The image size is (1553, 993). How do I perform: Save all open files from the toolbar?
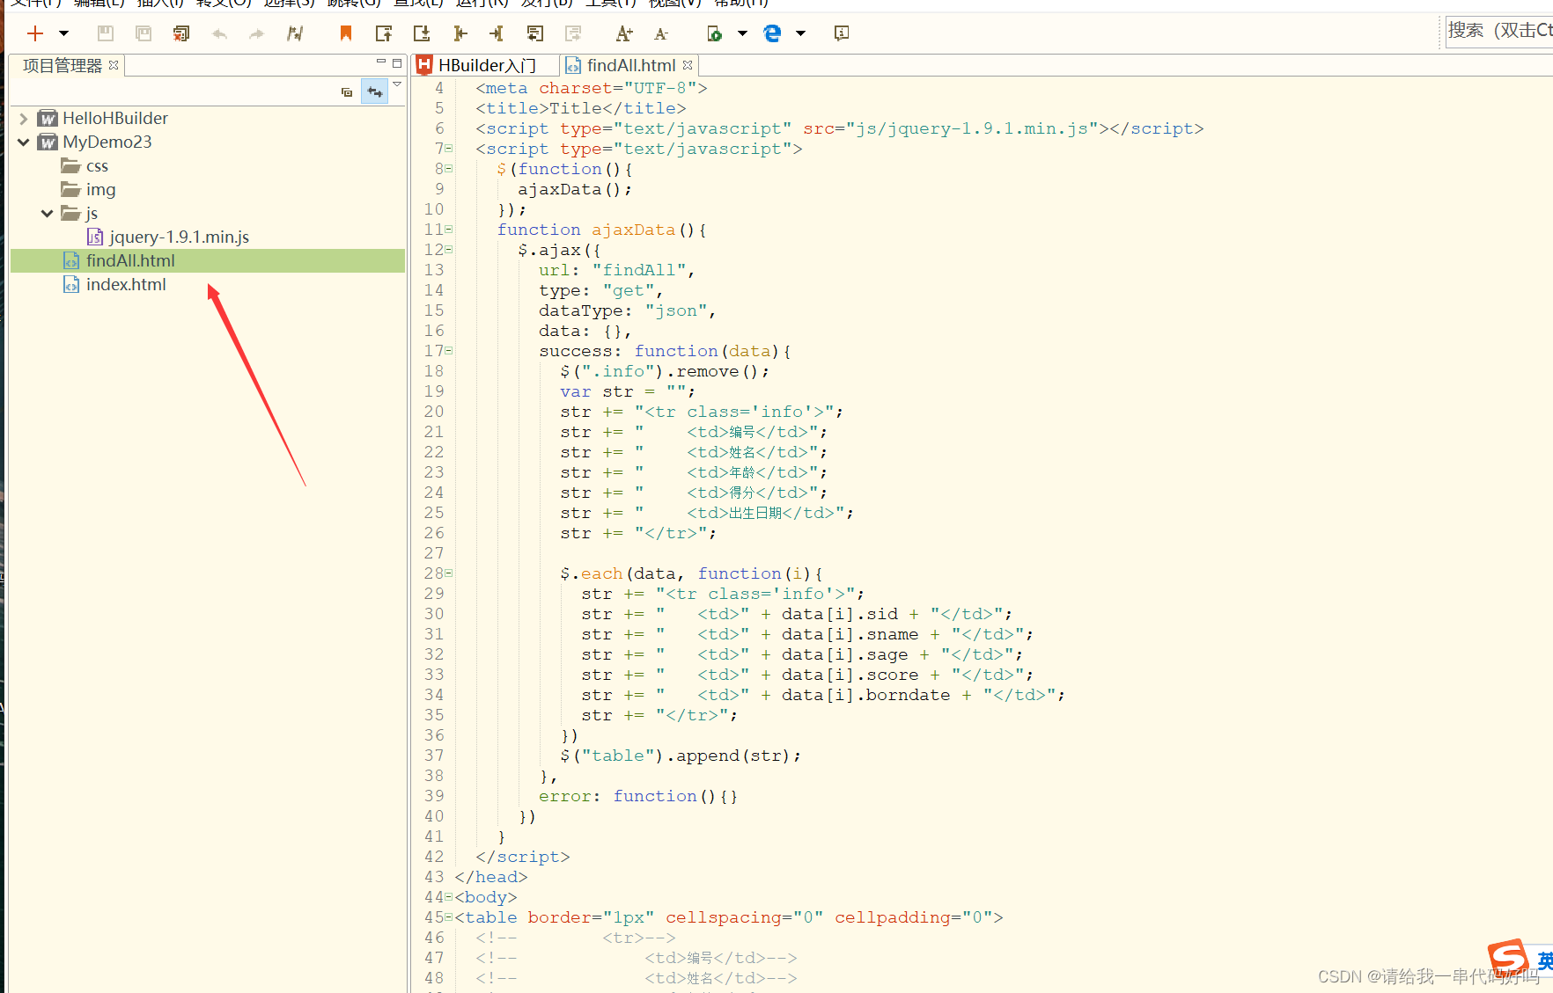click(x=143, y=33)
